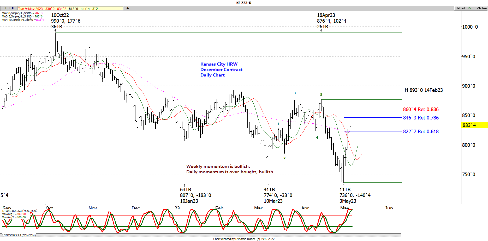Click the MovAvg2 = 100.00 oscillator label
This screenshot has width=488, height=241.
(x=14, y=218)
